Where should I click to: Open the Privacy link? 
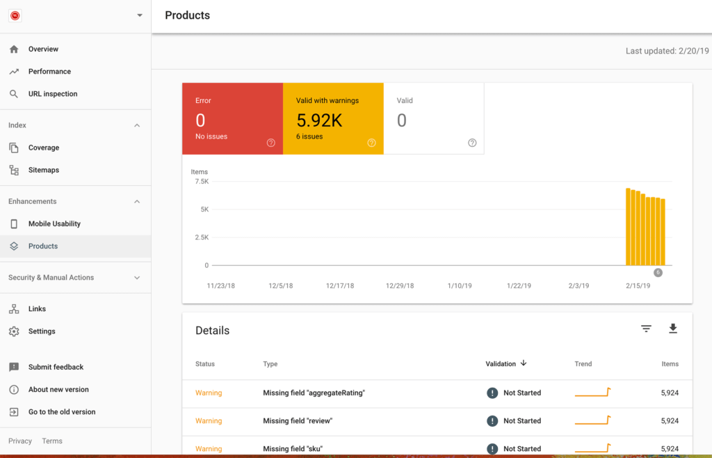[x=20, y=441]
